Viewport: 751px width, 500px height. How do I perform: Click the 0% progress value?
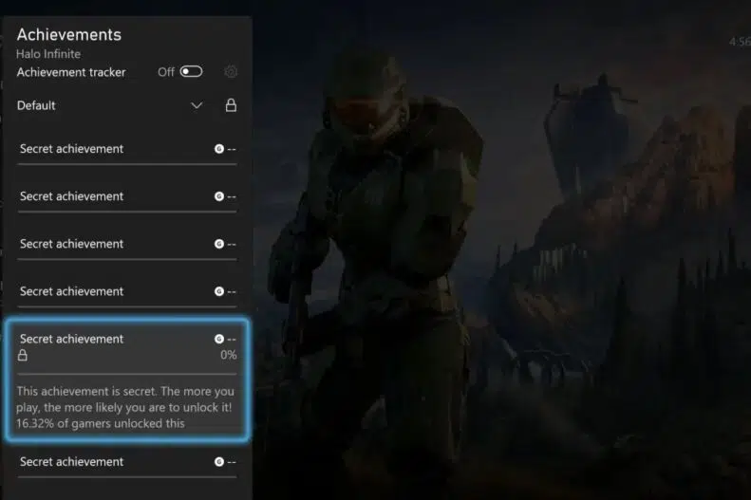229,355
